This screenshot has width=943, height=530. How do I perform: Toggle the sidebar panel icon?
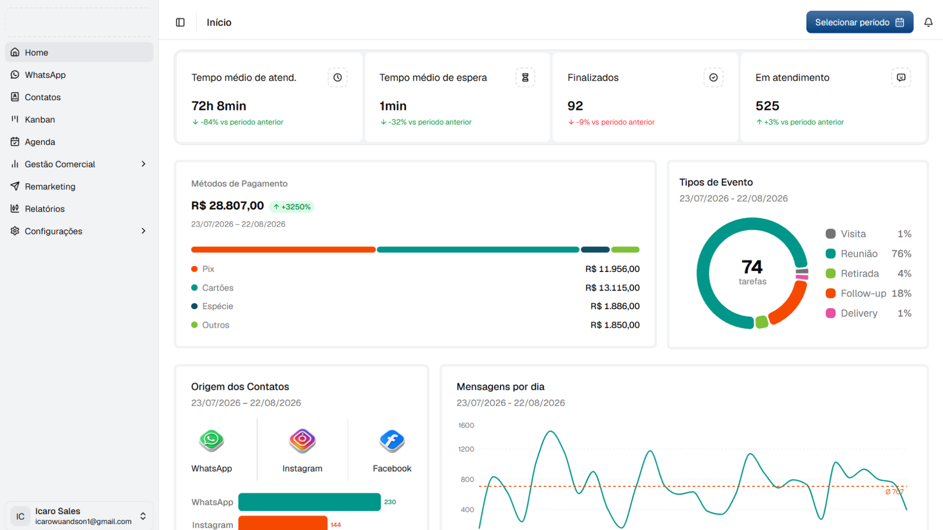(x=180, y=22)
